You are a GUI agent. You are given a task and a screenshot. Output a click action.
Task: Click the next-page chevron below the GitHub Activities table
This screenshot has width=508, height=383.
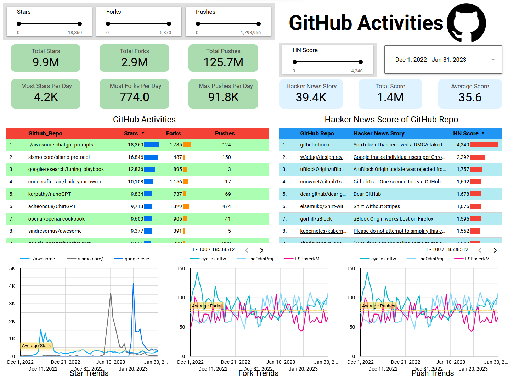[x=261, y=250]
